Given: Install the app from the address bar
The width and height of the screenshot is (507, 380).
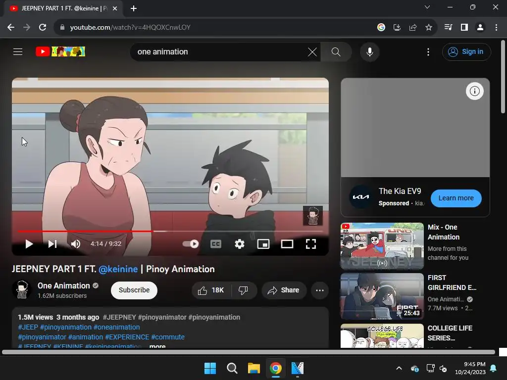Looking at the screenshot, I should pos(397,28).
